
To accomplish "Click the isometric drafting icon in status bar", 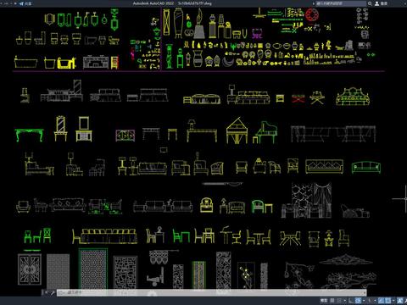I will coord(370,301).
